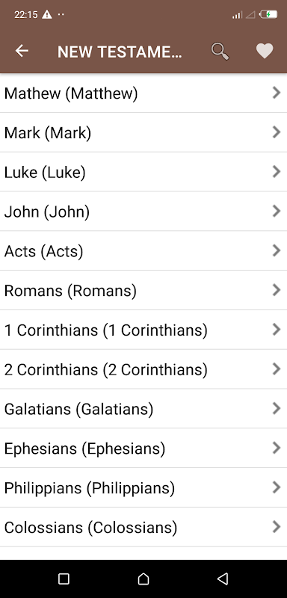Expand Romans (Romans) using its chevron

[277, 290]
